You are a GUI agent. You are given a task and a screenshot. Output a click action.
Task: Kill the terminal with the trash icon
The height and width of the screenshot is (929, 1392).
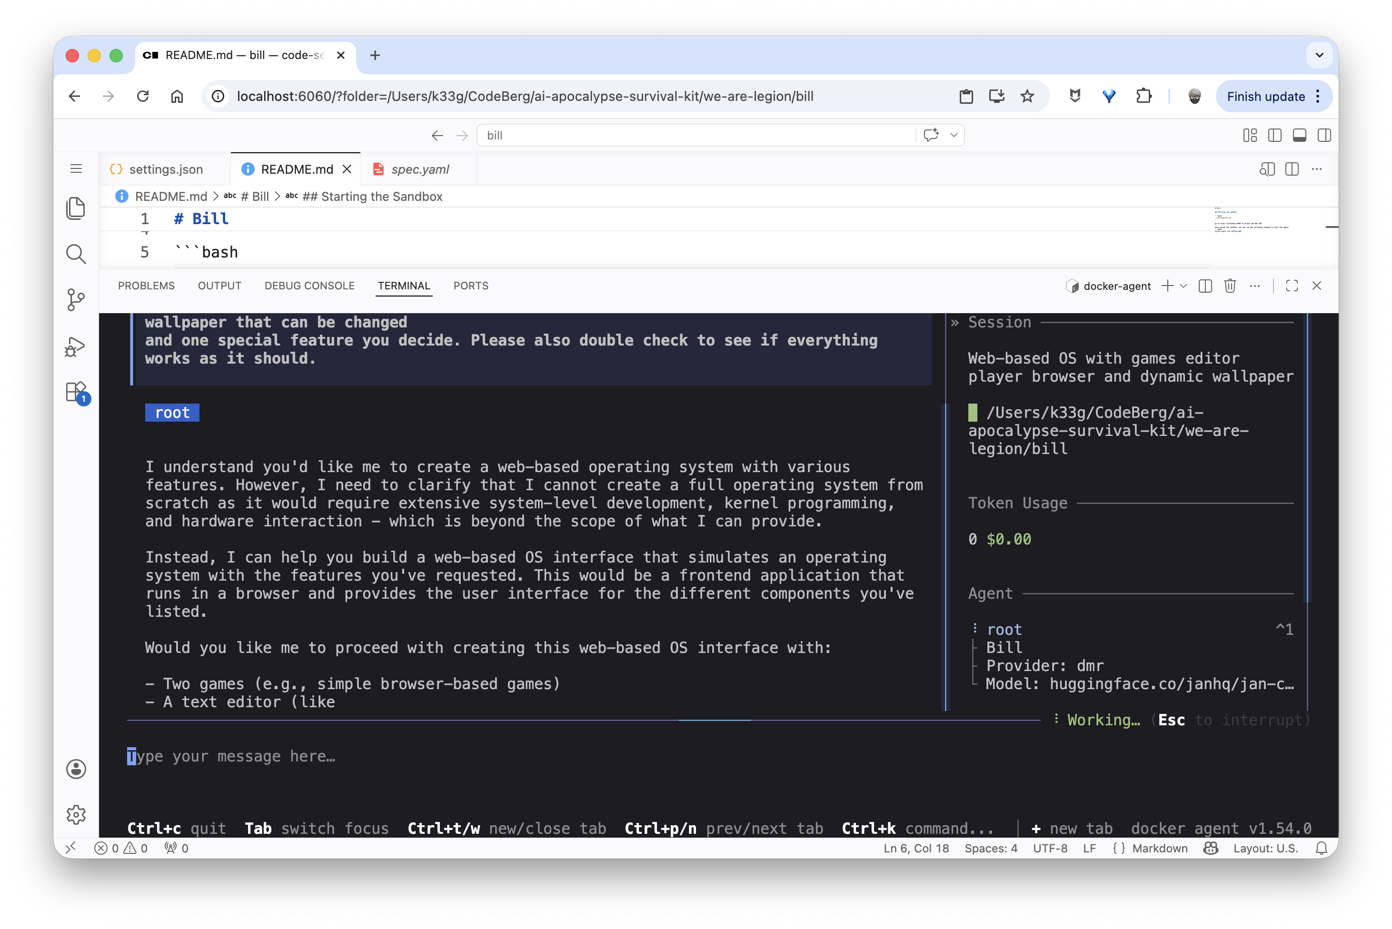[x=1230, y=286]
